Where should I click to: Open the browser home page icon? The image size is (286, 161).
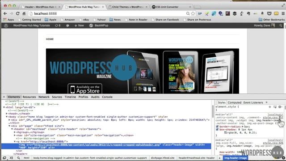pyautogui.click(x=24, y=13)
